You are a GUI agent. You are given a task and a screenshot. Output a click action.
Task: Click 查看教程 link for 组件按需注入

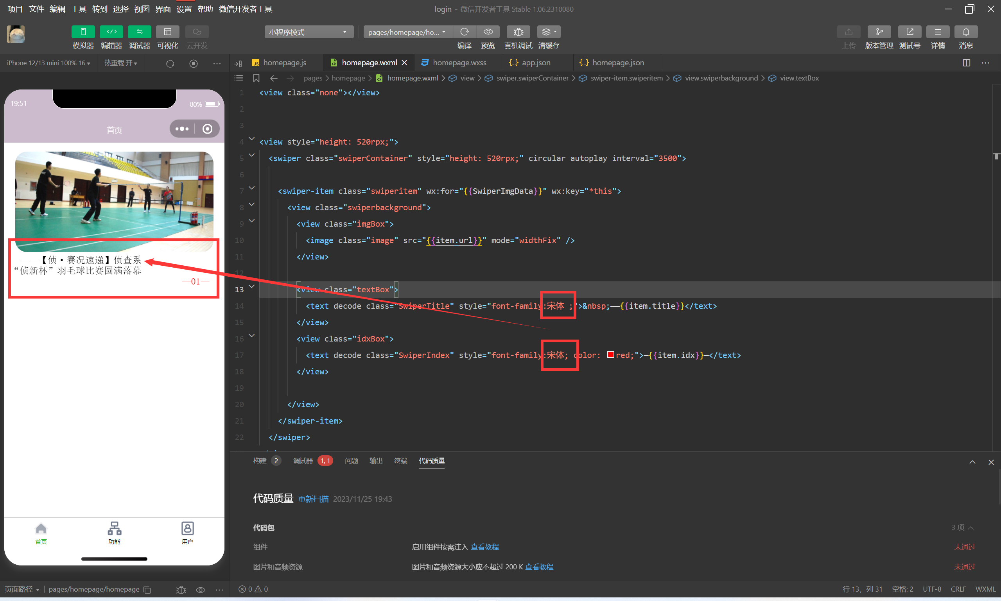[x=484, y=547]
